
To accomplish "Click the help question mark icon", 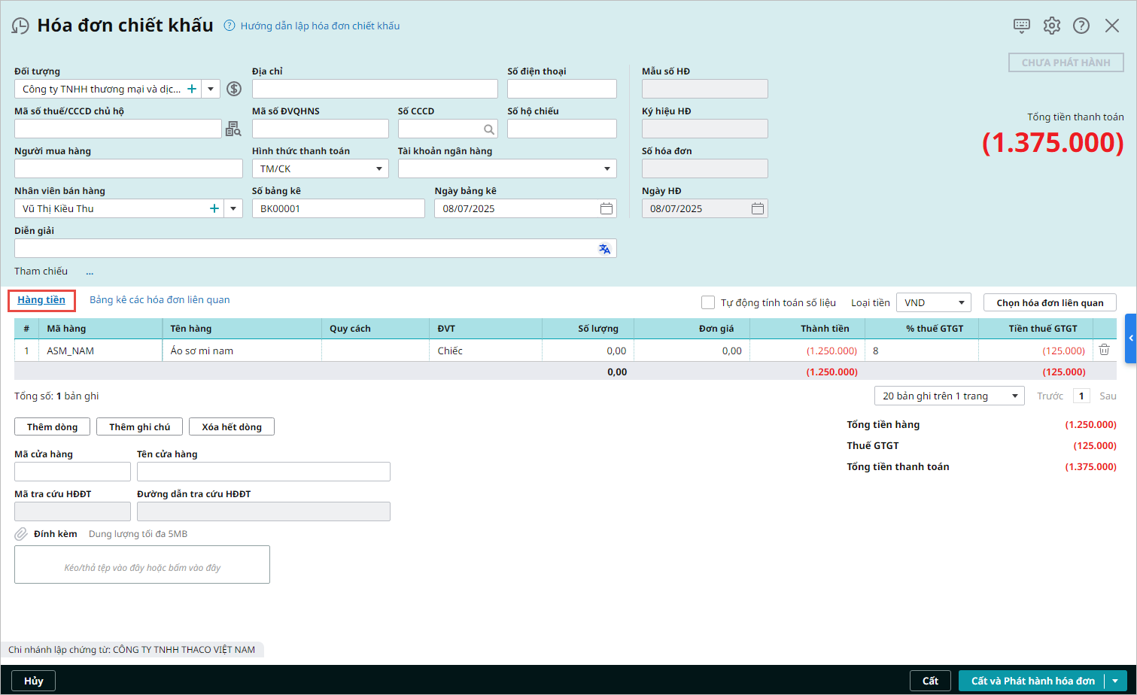I will [x=1081, y=26].
